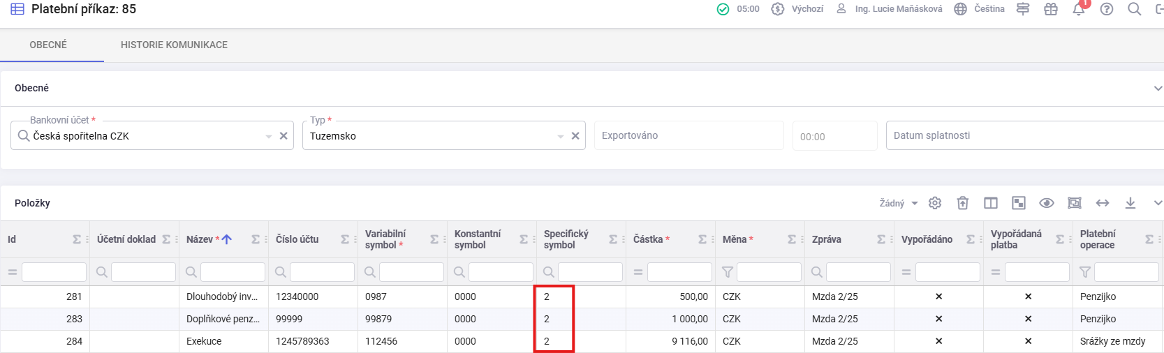The image size is (1164, 353).
Task: Click the gift icon in header
Action: click(x=1051, y=9)
